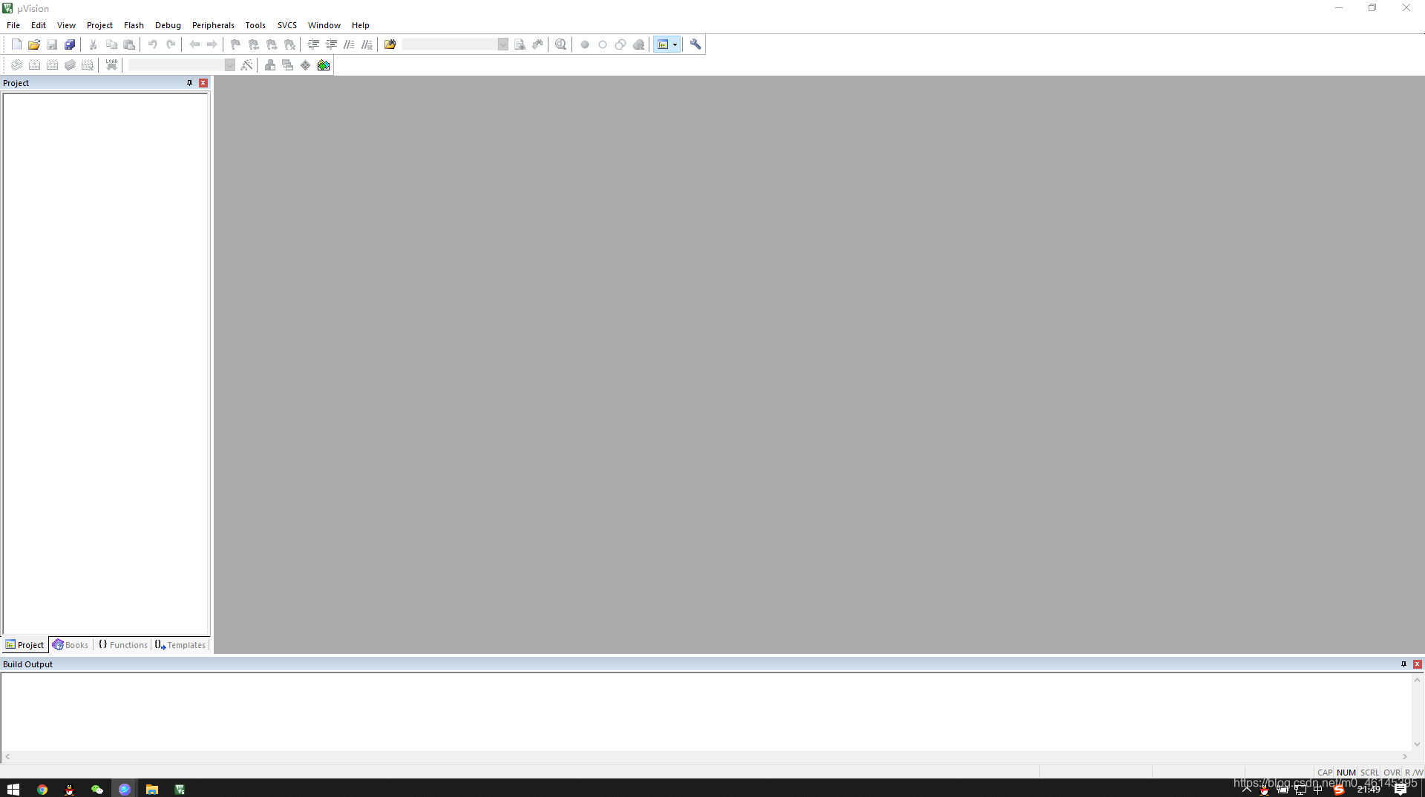Create a new file with toolbar icon
Viewport: 1425px width, 797px height.
pyautogui.click(x=16, y=44)
